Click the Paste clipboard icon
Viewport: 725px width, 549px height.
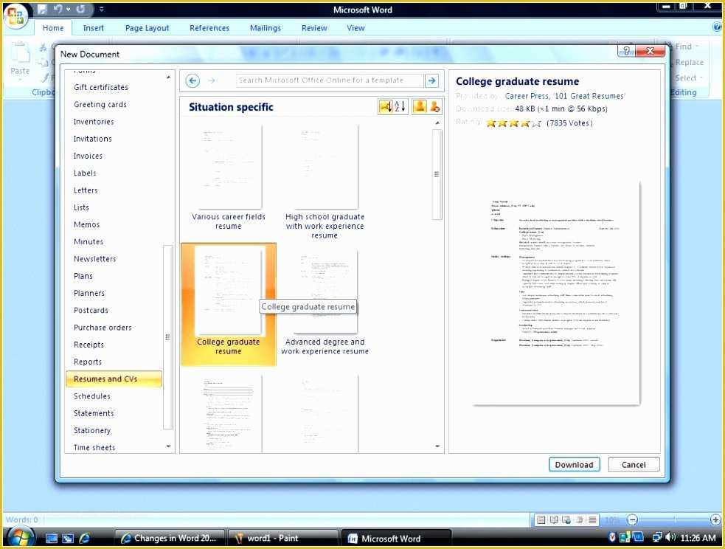19,52
